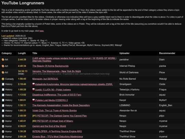Click the length value 34:34:13
Viewport: 185px width, 139px height.
23,71
